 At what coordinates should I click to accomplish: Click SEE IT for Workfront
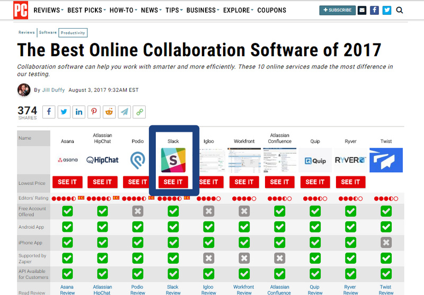click(244, 182)
